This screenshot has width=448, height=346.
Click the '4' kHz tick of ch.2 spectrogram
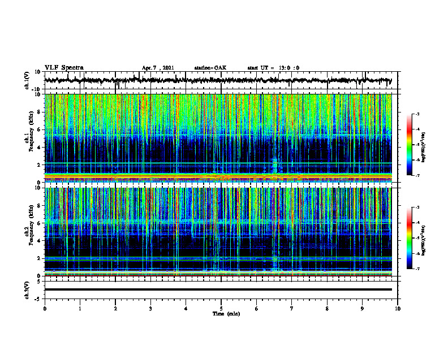[x=39, y=241]
